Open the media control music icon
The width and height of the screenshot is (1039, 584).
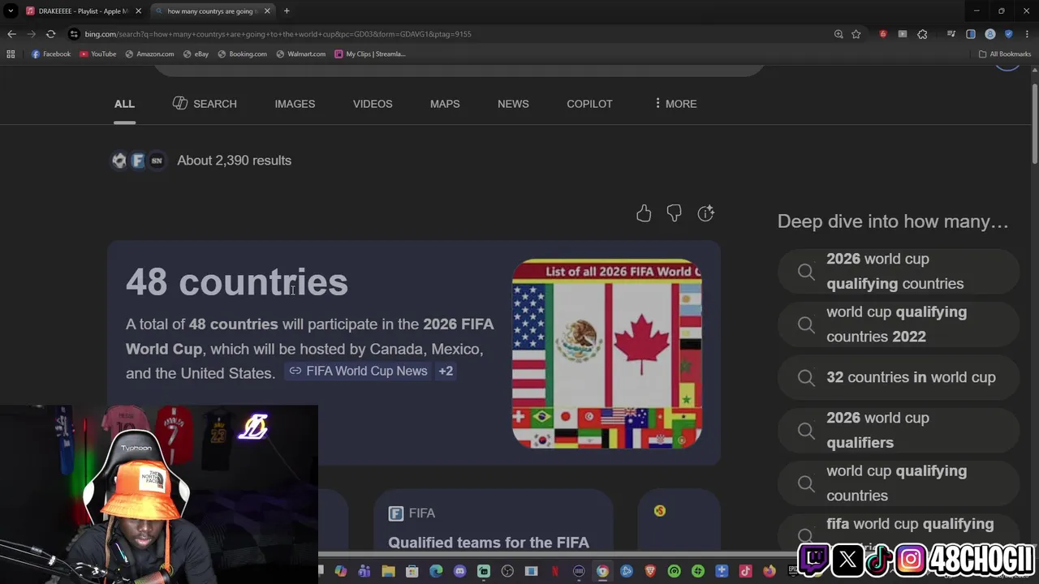click(x=951, y=34)
